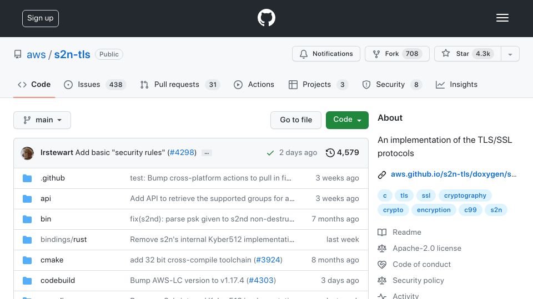Open the aws.github.io doxygen website link
This screenshot has width=533, height=299.
[454, 174]
